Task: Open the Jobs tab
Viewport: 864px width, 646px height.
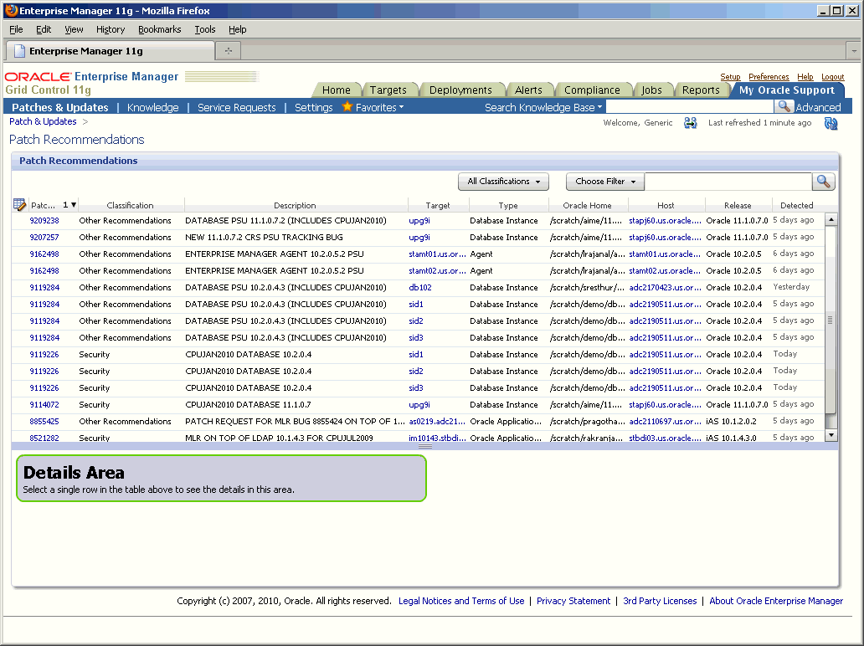Action: (x=651, y=90)
